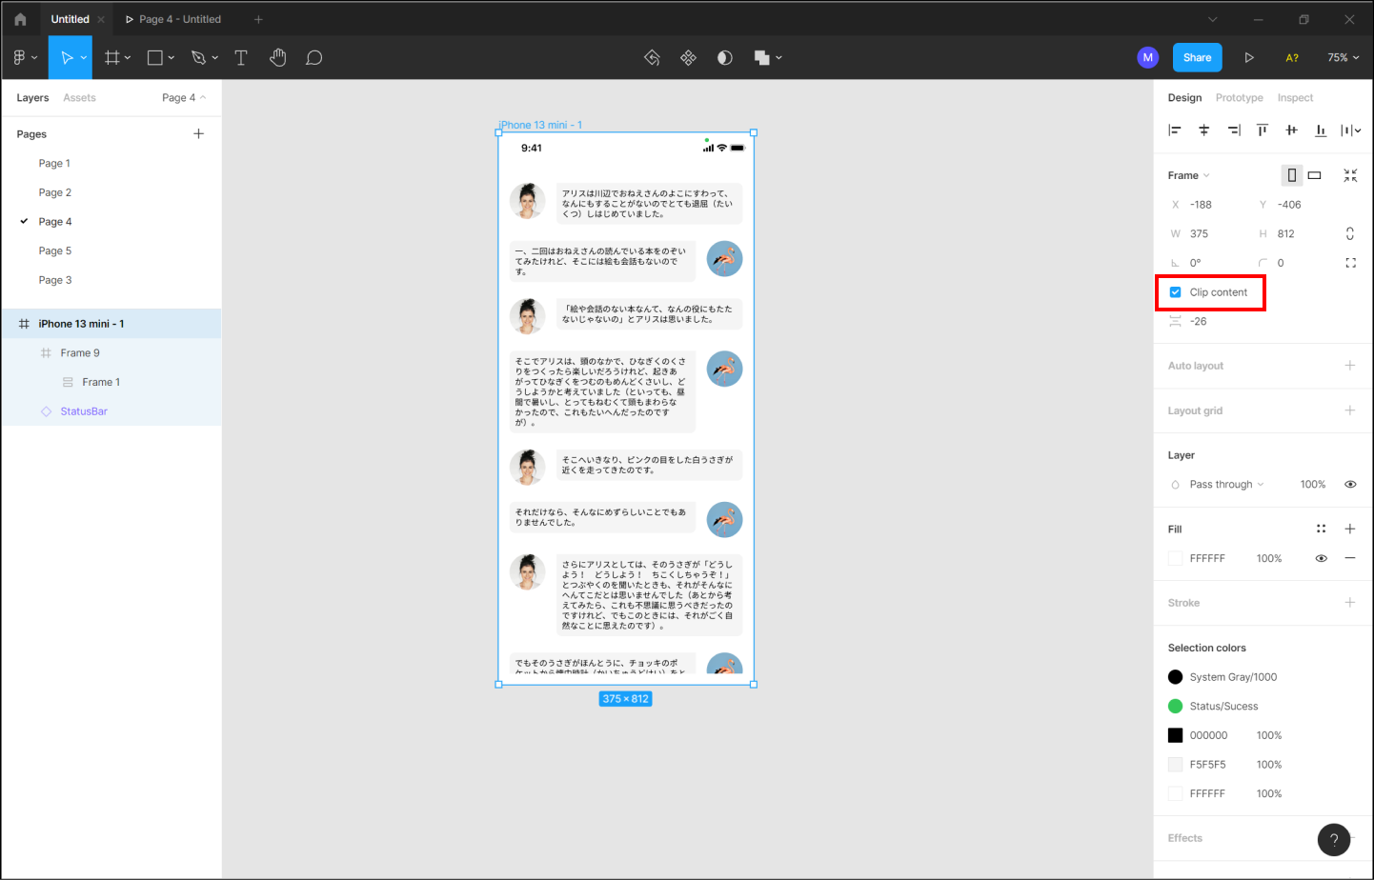The height and width of the screenshot is (880, 1374).
Task: Click the Create component icon
Action: point(688,58)
